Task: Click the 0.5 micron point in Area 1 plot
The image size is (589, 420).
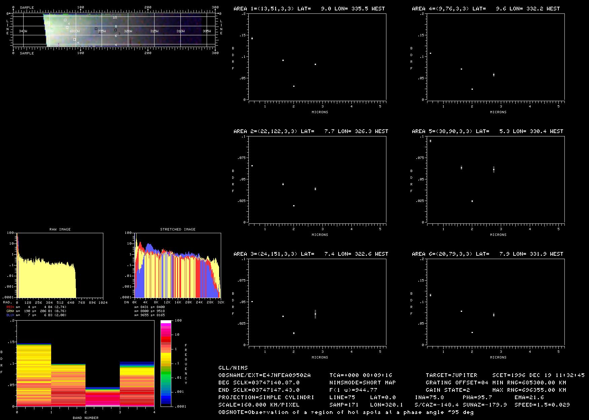Action: coord(252,38)
